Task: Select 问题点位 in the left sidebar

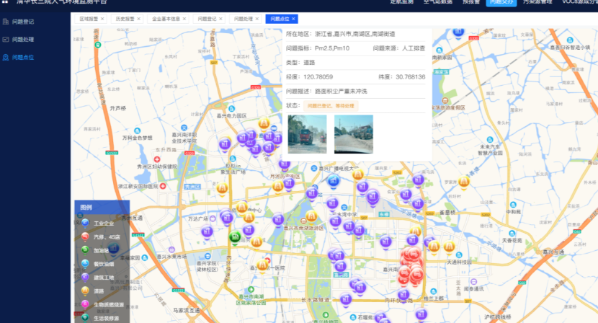Action: click(x=22, y=57)
